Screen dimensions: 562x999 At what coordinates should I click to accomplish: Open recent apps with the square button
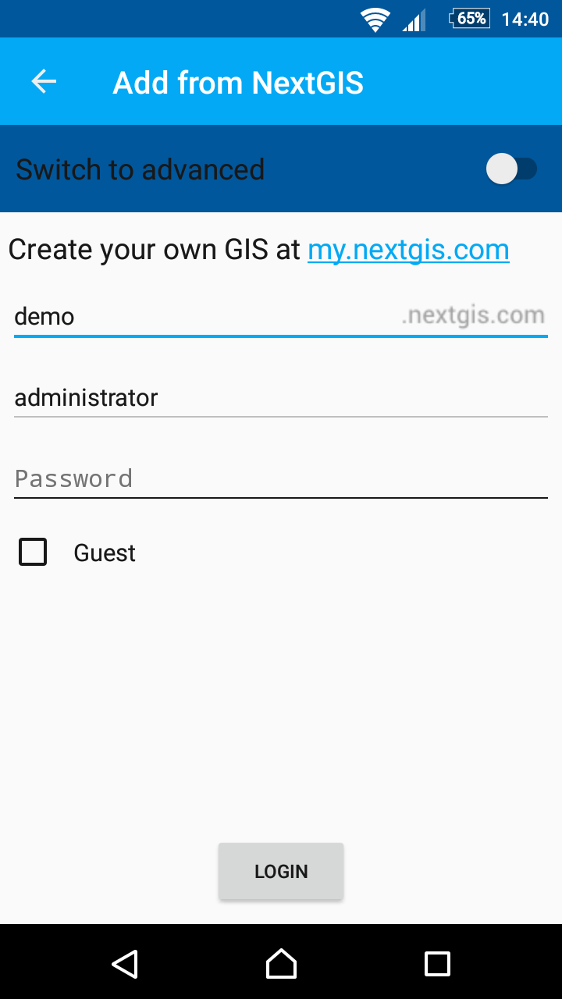(437, 964)
